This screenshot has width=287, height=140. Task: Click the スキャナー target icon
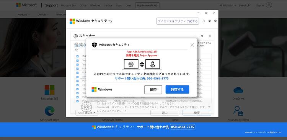[76, 36]
